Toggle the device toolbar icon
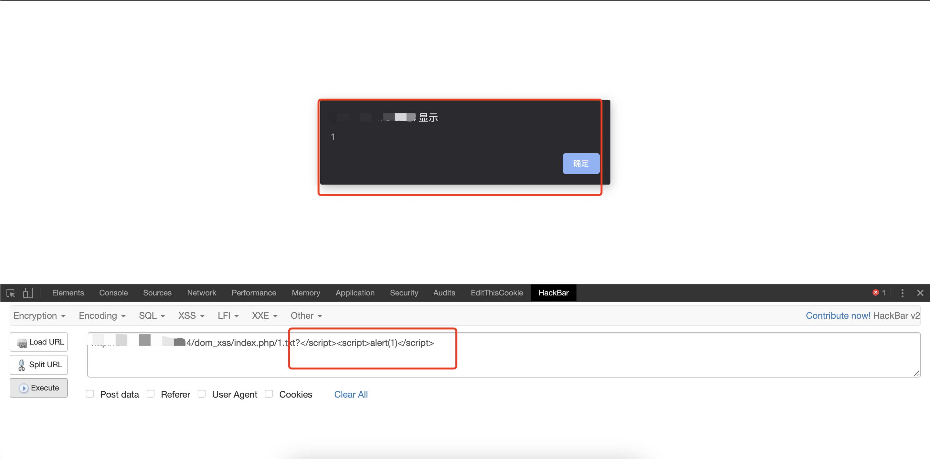This screenshot has height=459, width=930. (28, 293)
